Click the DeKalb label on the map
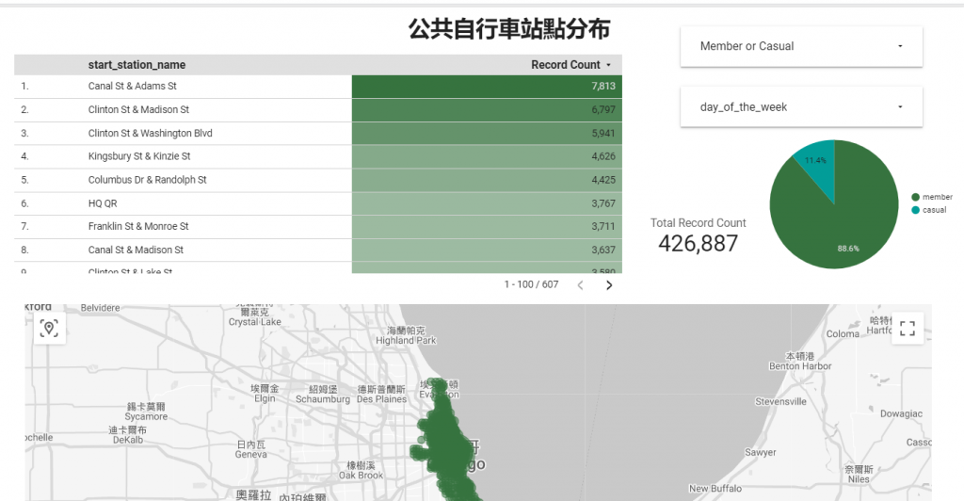964x501 pixels. 128,440
